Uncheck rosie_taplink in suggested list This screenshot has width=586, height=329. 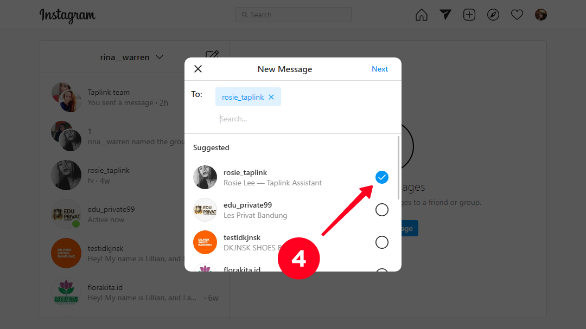[381, 177]
